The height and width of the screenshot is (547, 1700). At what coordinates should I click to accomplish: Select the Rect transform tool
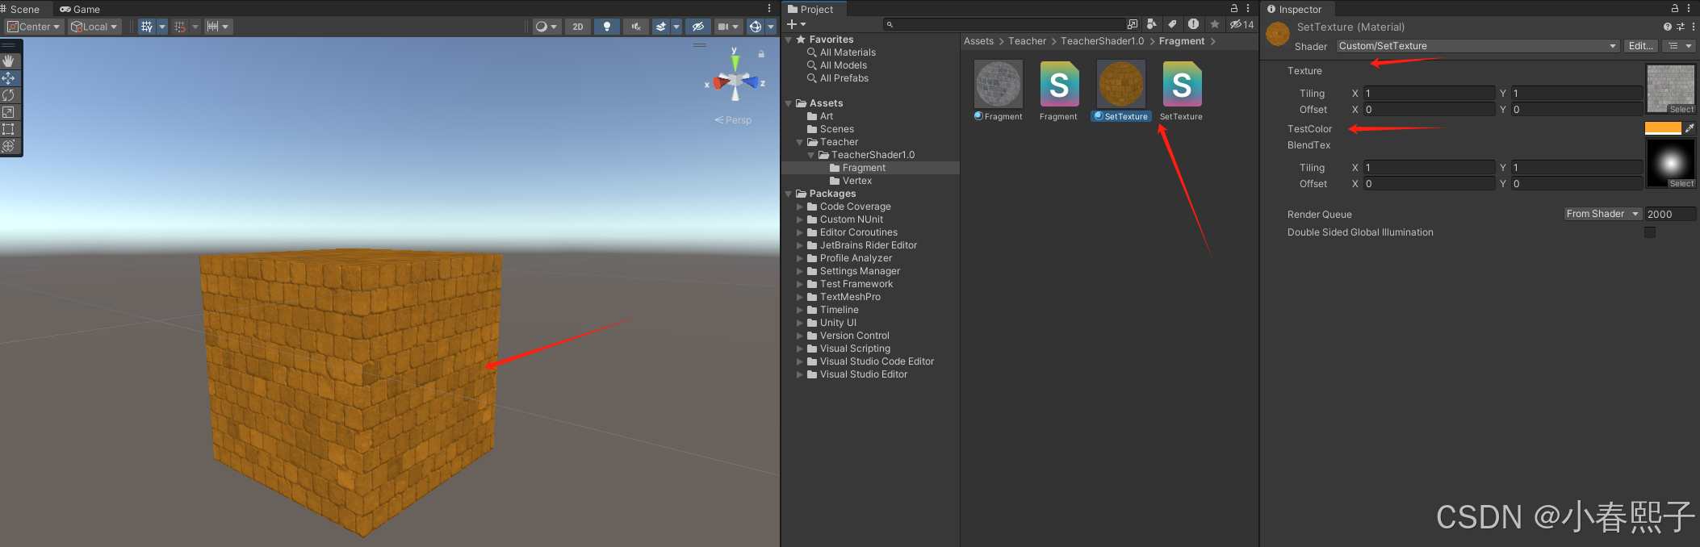[9, 129]
